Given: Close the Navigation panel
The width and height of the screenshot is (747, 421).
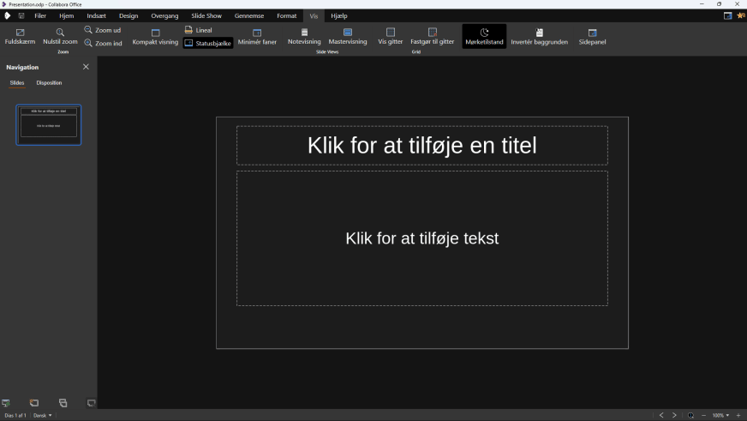Looking at the screenshot, I should (x=86, y=67).
